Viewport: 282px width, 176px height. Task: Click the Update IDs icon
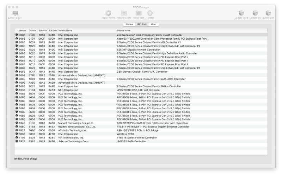click(255, 13)
